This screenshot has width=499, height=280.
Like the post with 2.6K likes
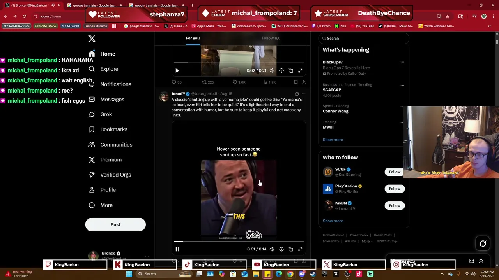pos(239,82)
